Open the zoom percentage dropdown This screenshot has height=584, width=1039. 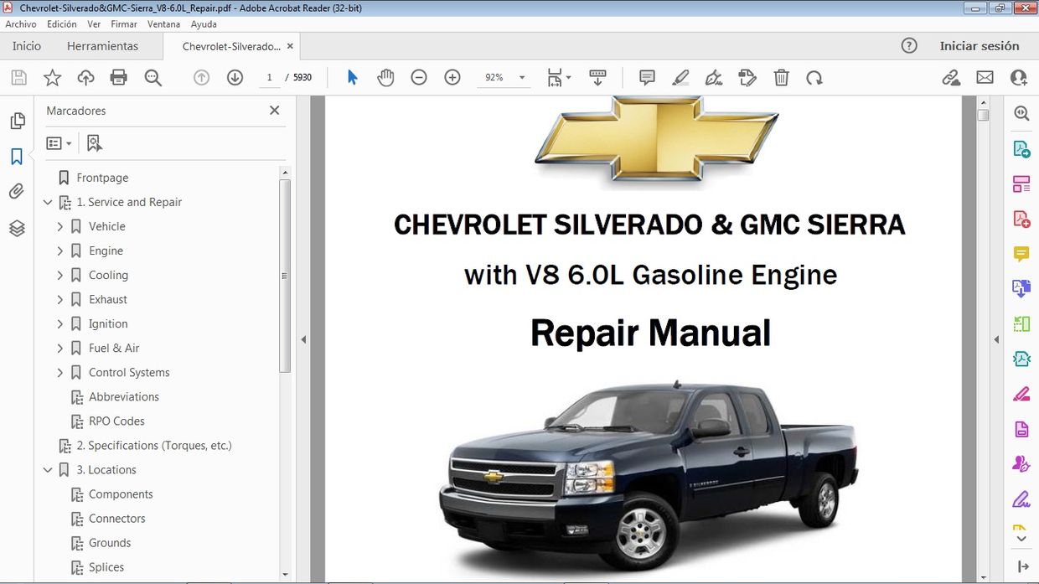click(x=520, y=77)
